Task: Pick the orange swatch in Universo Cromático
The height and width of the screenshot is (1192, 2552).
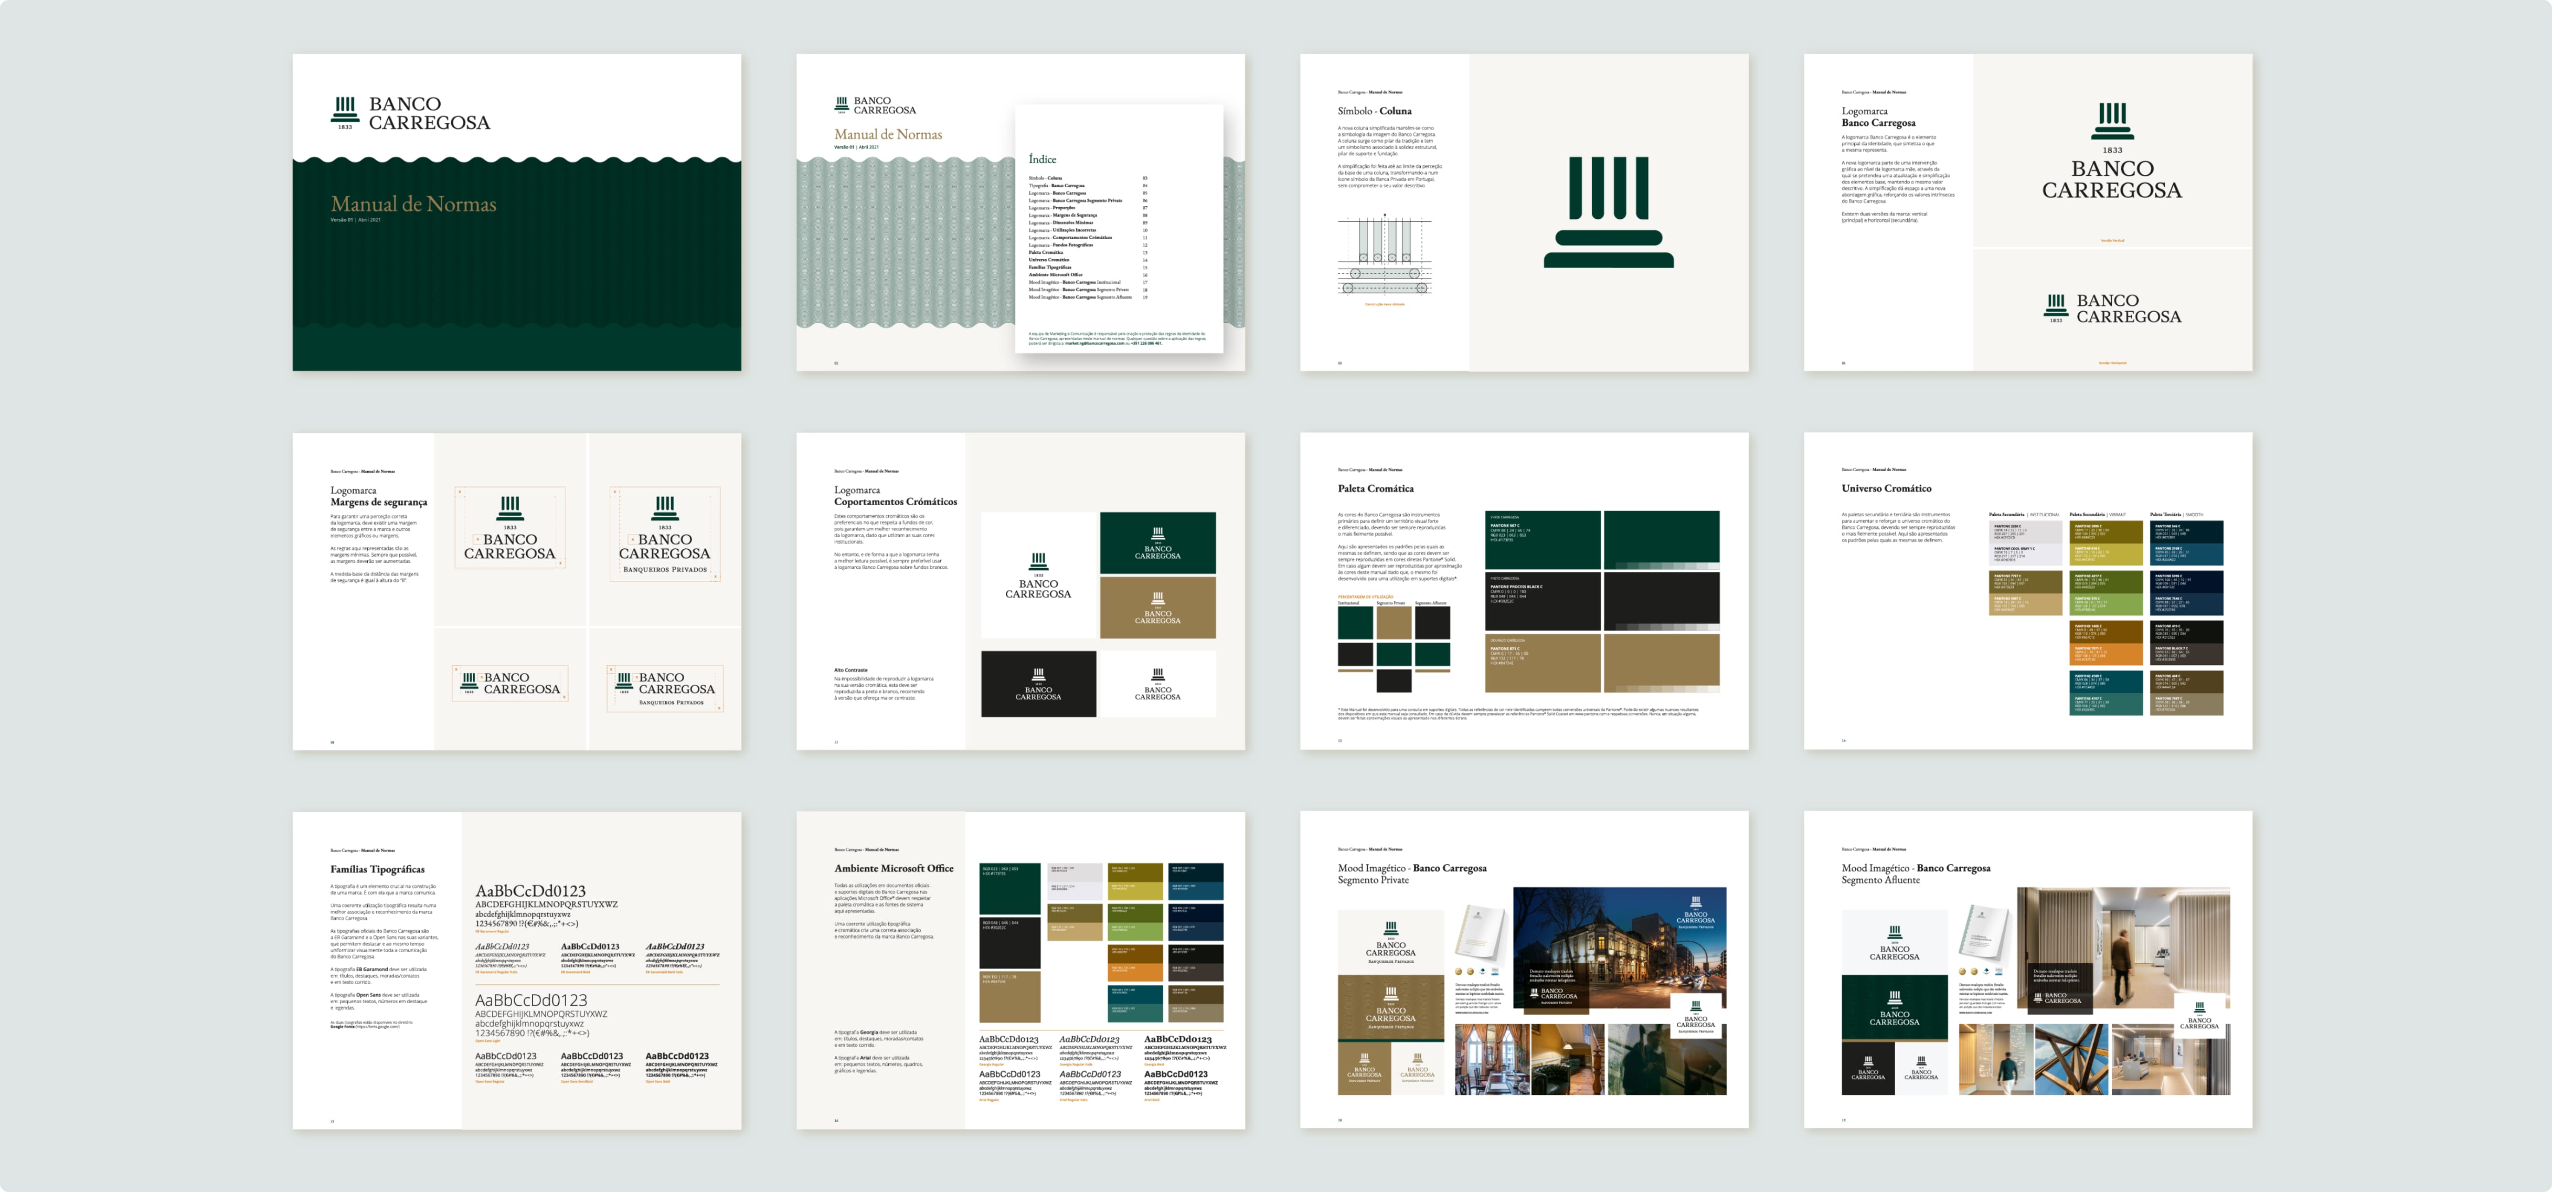Action: 2106,654
